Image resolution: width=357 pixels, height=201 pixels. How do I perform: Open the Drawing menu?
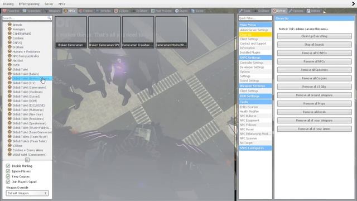point(8,4)
